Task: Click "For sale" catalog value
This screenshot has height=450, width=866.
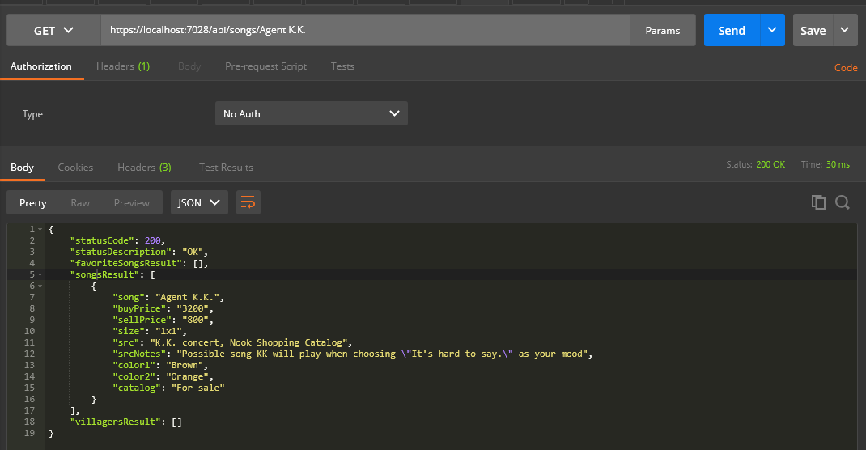Action: pos(197,388)
